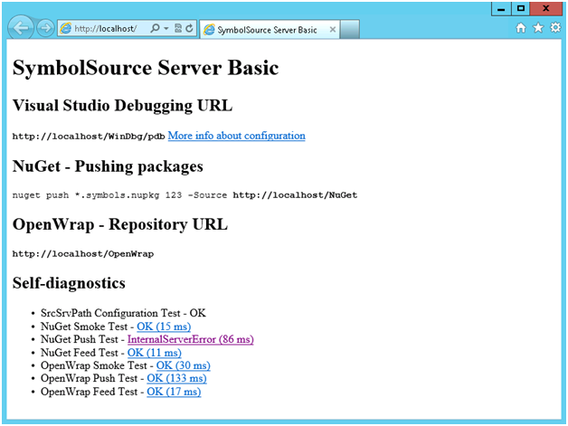
Task: Click the browser Forward arrow button
Action: 45,29
